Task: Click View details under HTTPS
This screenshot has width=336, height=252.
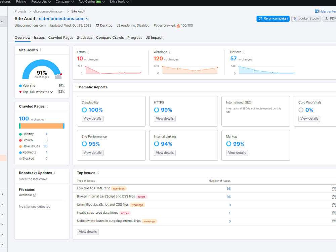Action: 165,119
